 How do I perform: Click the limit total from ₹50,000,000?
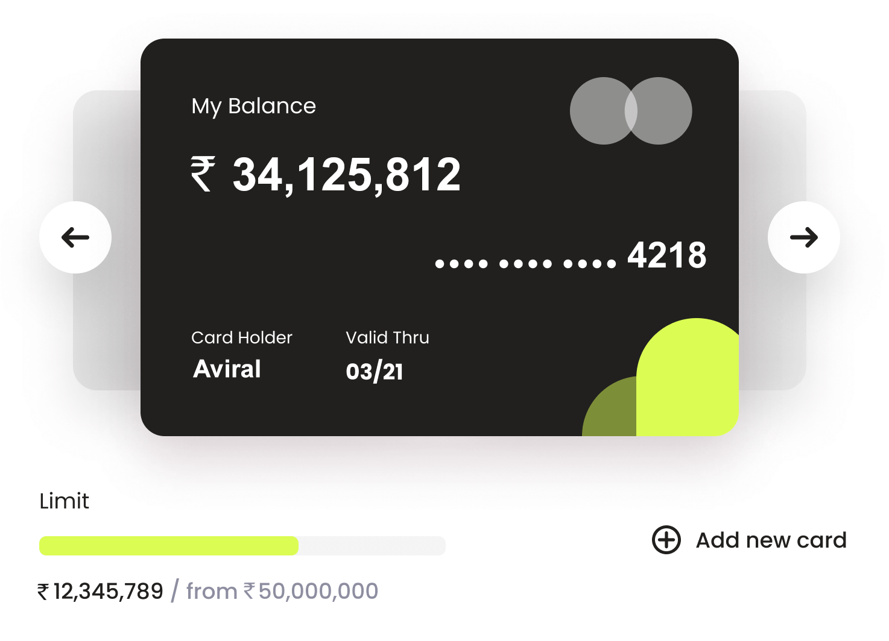tap(282, 592)
